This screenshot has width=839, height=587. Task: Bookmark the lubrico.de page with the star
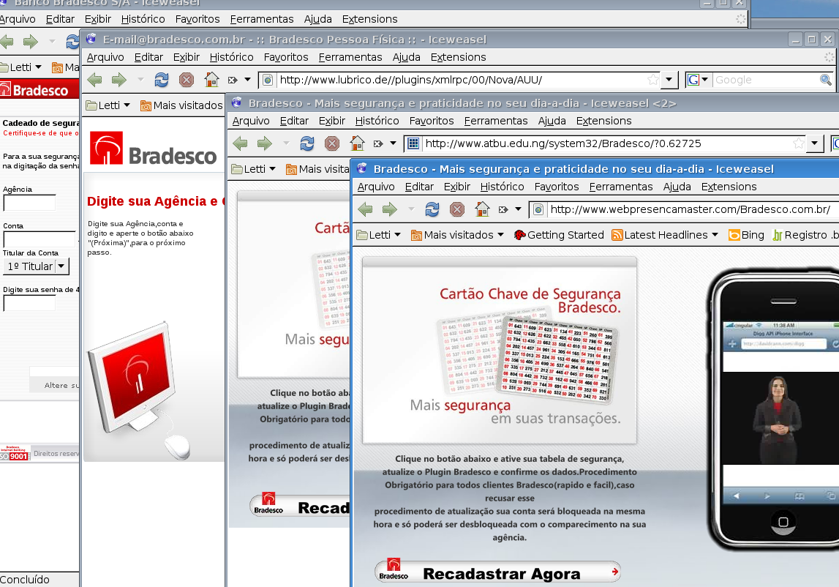[652, 80]
